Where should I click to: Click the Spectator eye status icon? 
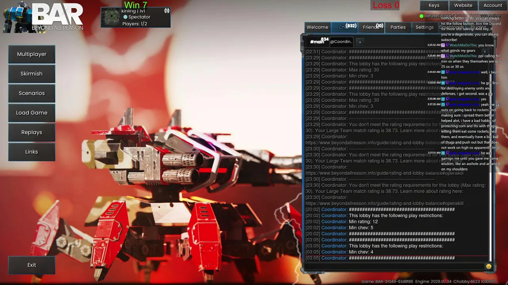click(125, 17)
